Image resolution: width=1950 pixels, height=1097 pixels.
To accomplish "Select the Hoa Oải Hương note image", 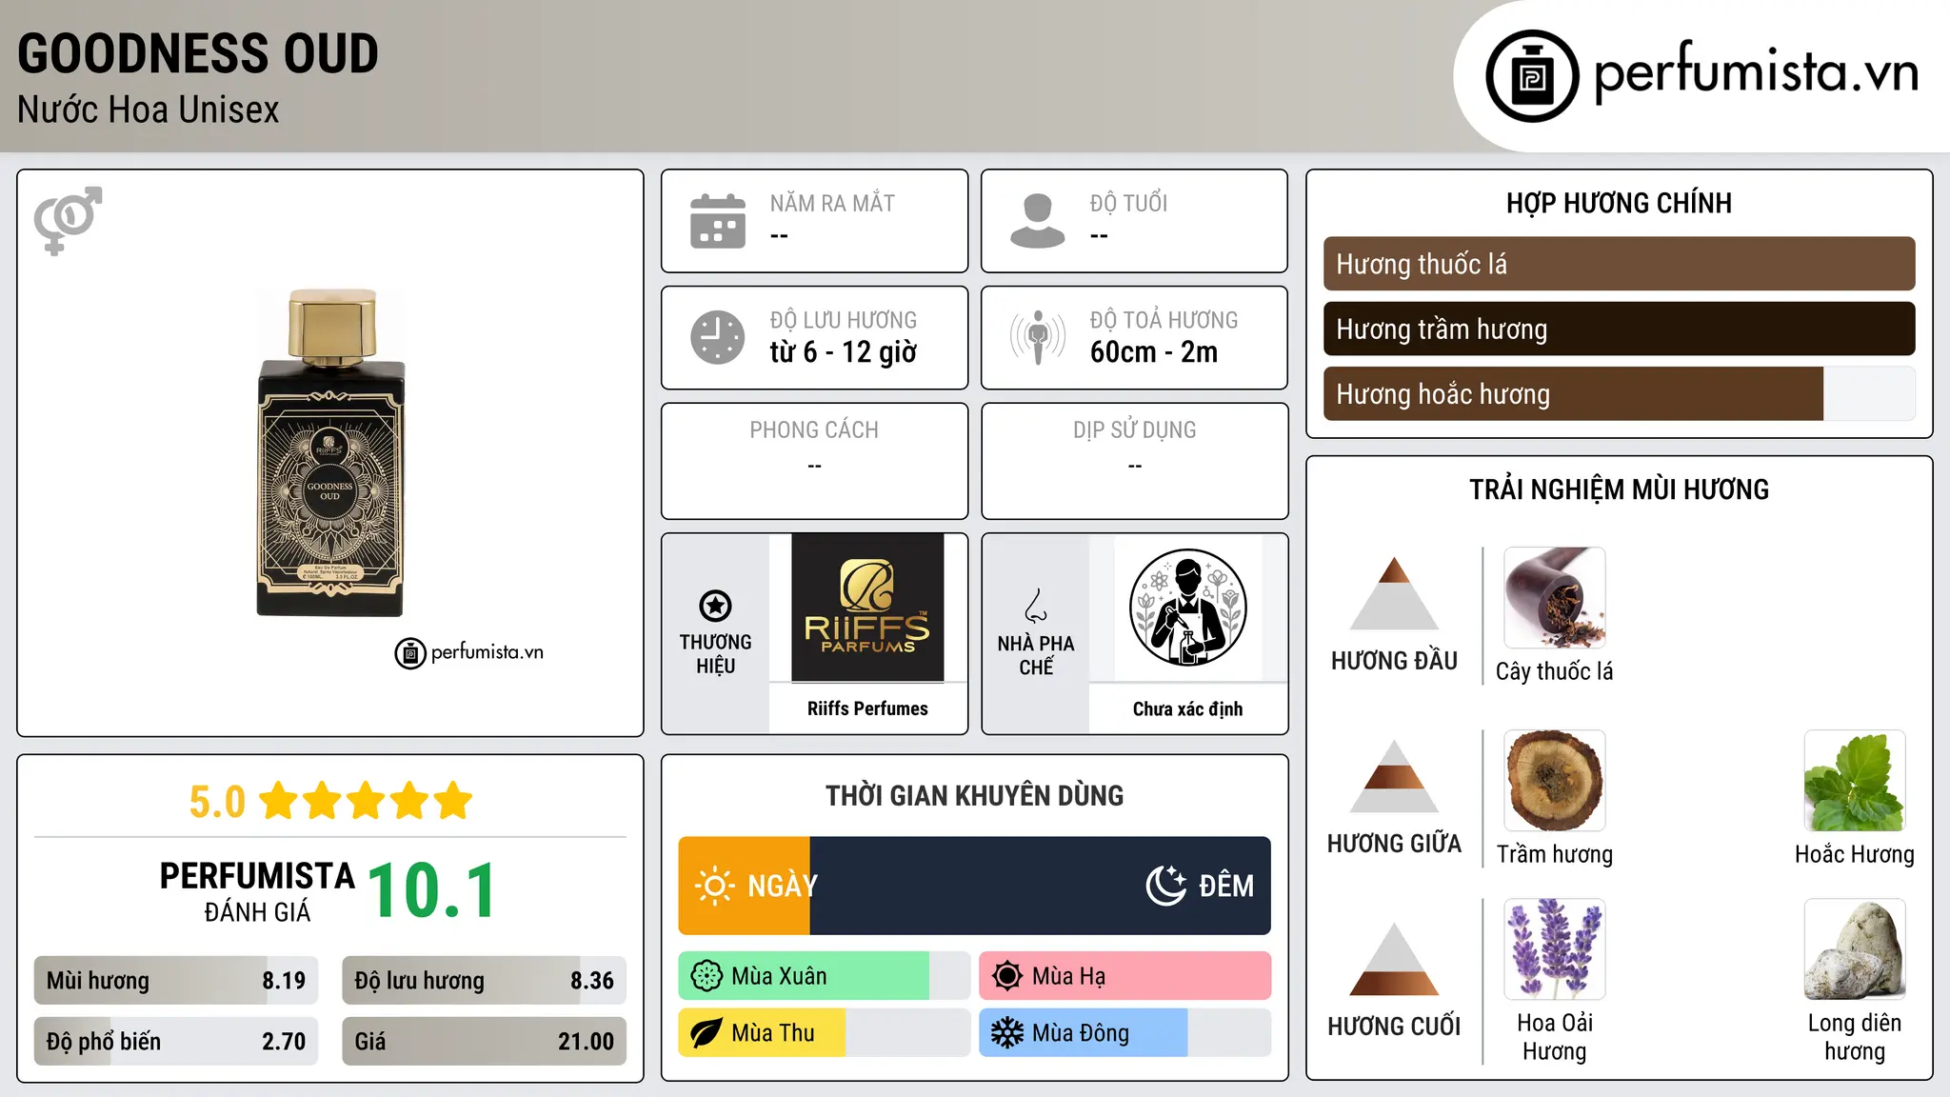I will [x=1554, y=949].
